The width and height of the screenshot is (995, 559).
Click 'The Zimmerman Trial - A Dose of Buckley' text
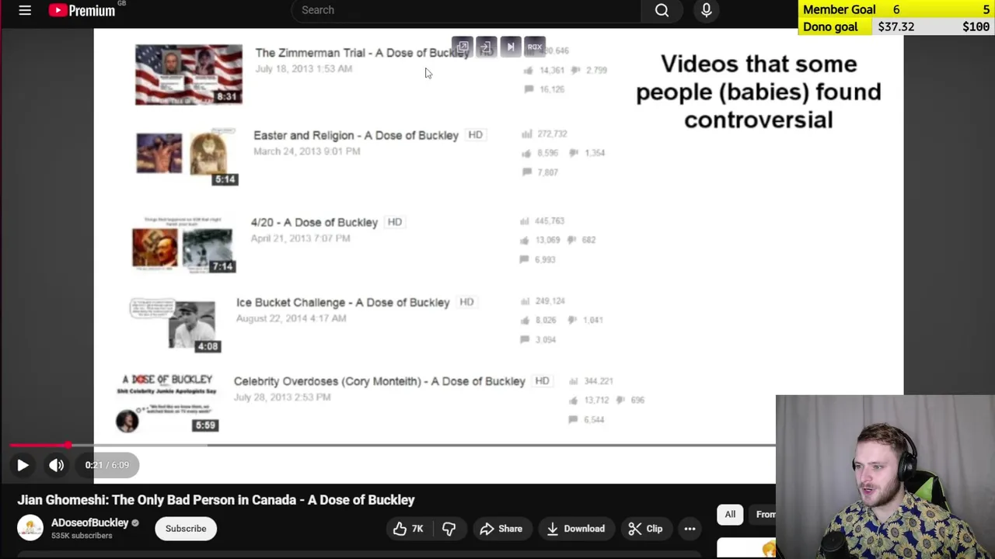click(362, 53)
